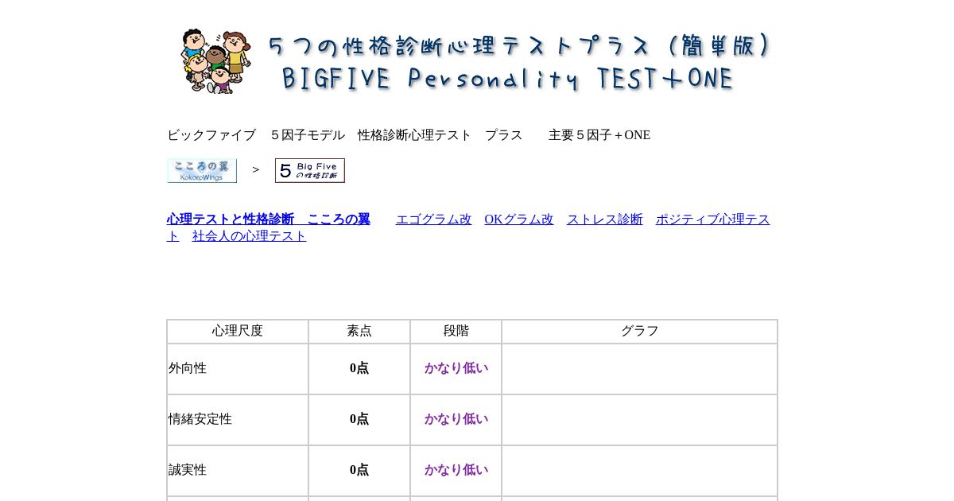The height and width of the screenshot is (501, 954).
Task: Click the Big Five personality diagnosis badge
Action: pyautogui.click(x=310, y=170)
